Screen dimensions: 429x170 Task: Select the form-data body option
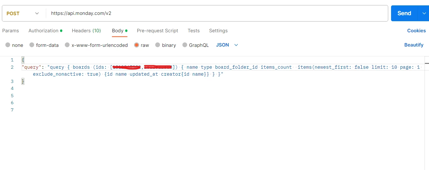coord(44,45)
